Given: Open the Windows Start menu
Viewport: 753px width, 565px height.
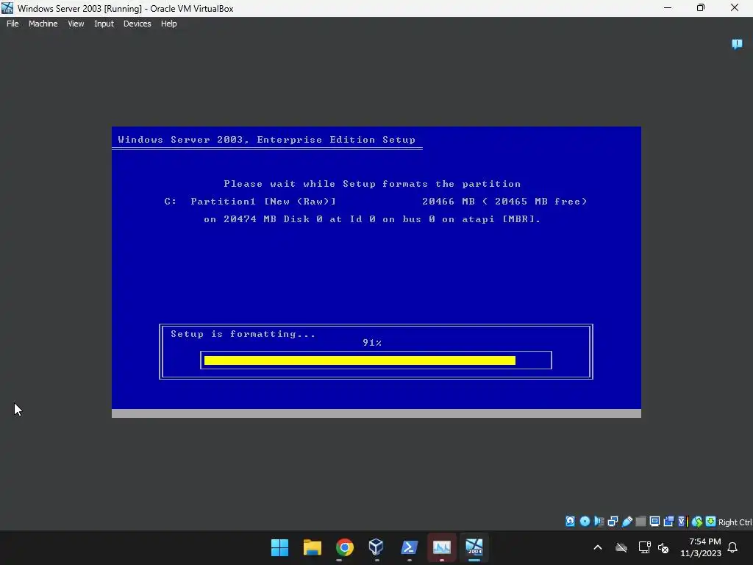Looking at the screenshot, I should pos(279,547).
